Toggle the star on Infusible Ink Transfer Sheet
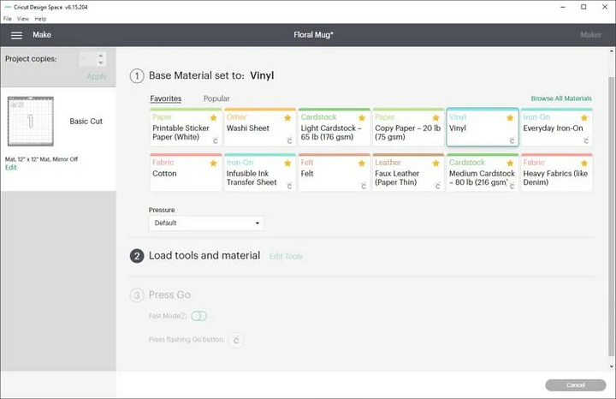The height and width of the screenshot is (399, 616). [287, 164]
